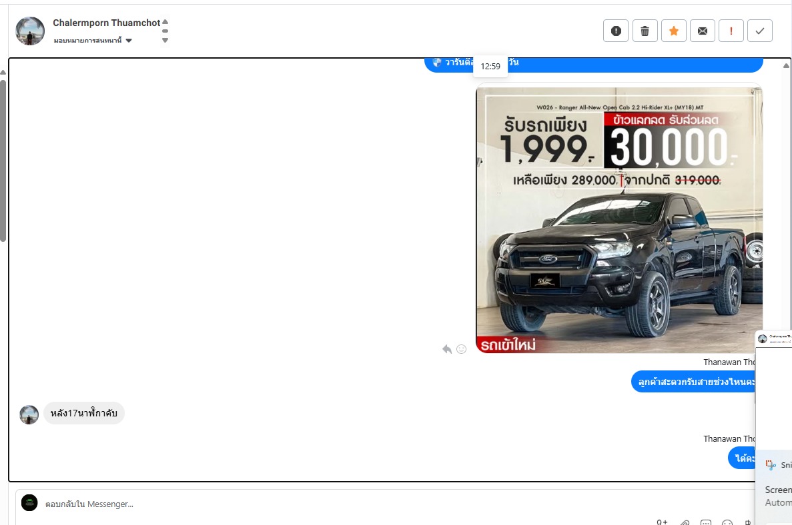792x525 pixels.
Task: Select the blue message asking call time
Action: [693, 382]
